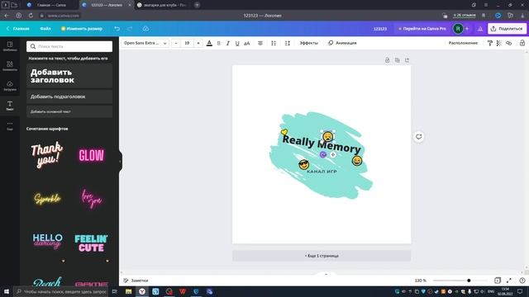Lock the selected element in toolbar
The width and height of the screenshot is (529, 297).
point(522,43)
